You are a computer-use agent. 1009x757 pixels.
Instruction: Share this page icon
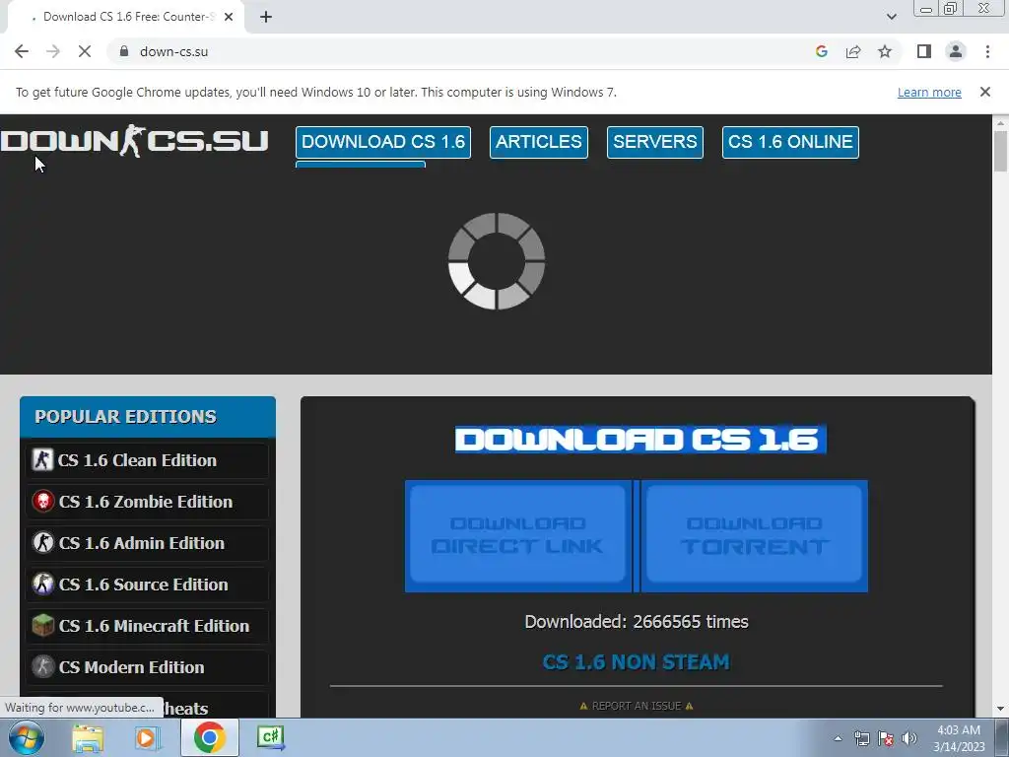coord(853,51)
